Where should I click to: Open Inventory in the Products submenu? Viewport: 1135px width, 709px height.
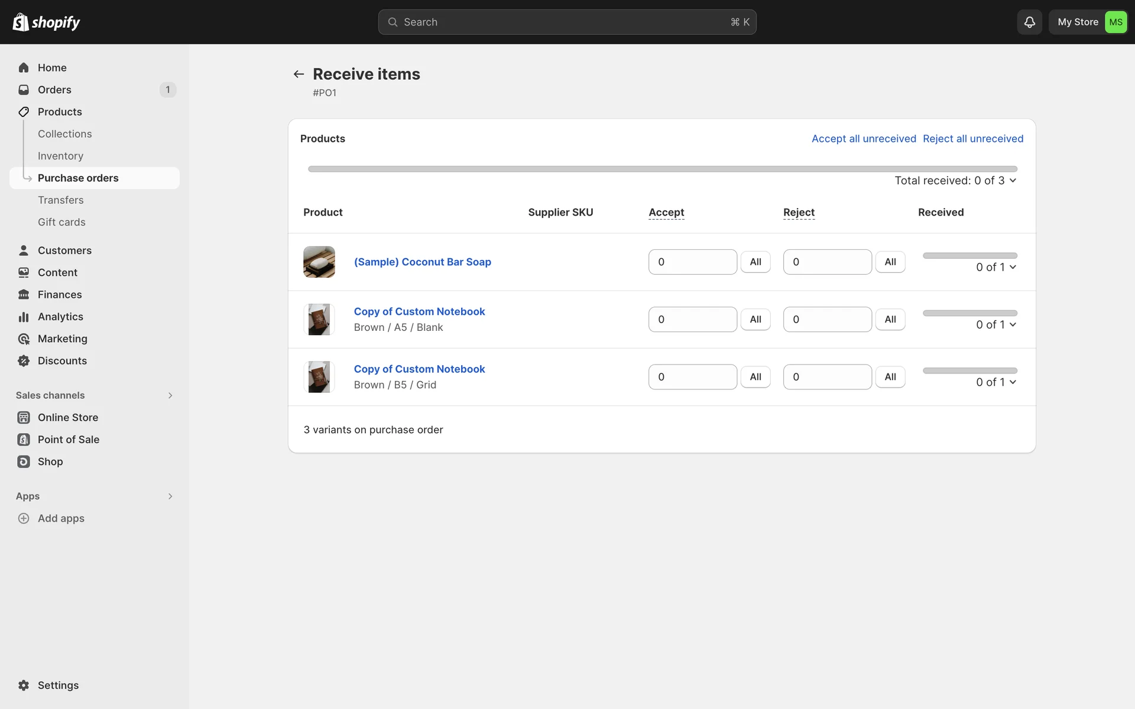point(60,156)
